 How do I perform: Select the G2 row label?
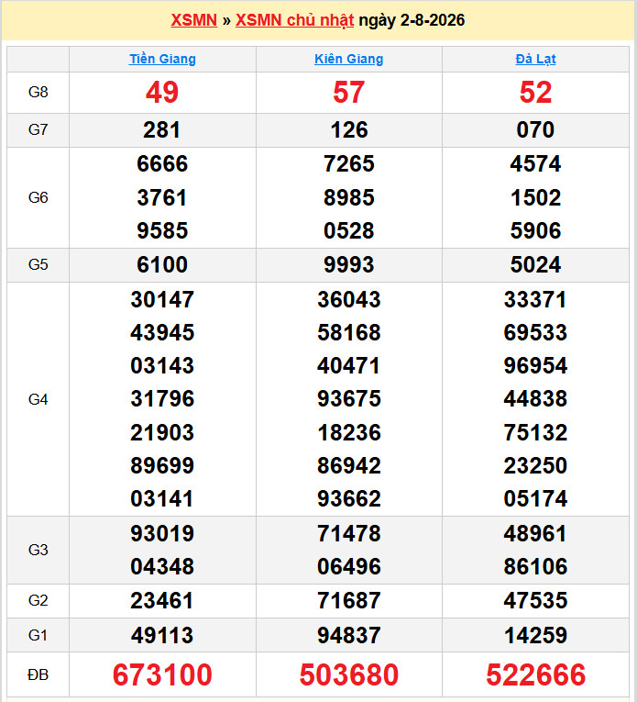coord(38,600)
